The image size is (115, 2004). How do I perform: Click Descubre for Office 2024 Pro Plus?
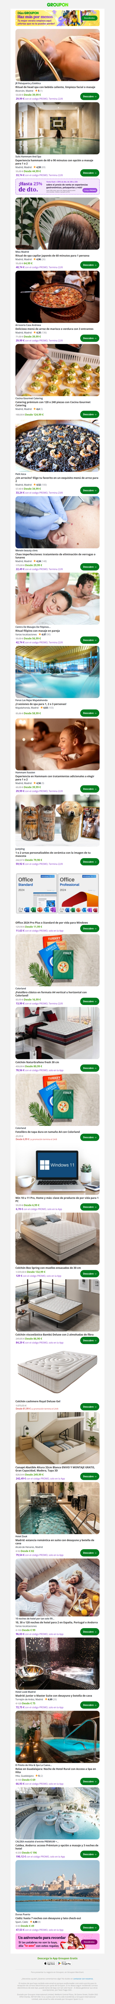(89, 929)
